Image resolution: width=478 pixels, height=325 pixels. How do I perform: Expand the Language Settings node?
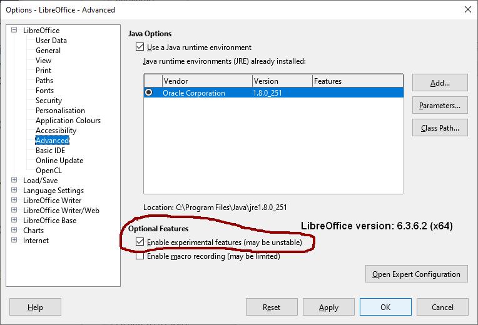14,191
